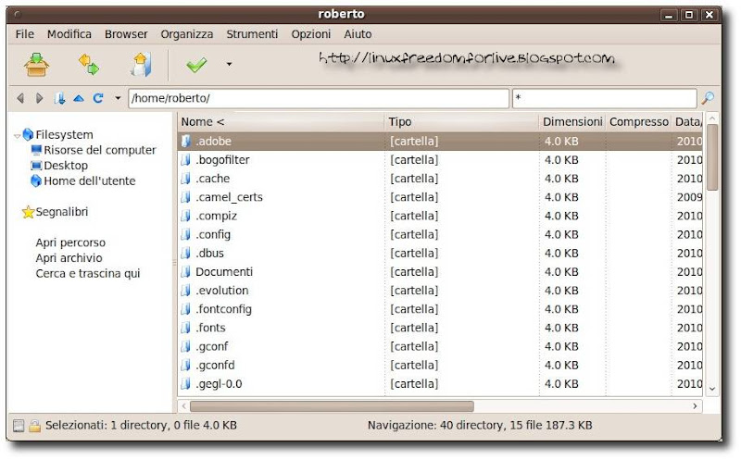This screenshot has height=460, width=741.
Task: Click the Apri archivio link
Action: [69, 258]
